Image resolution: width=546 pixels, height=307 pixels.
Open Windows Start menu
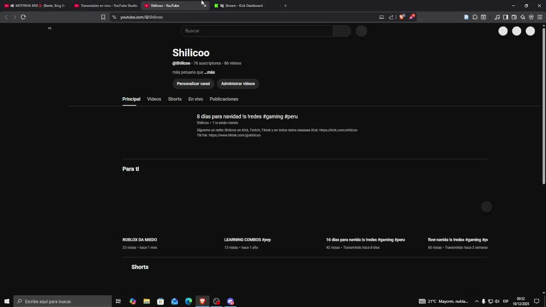point(6,301)
